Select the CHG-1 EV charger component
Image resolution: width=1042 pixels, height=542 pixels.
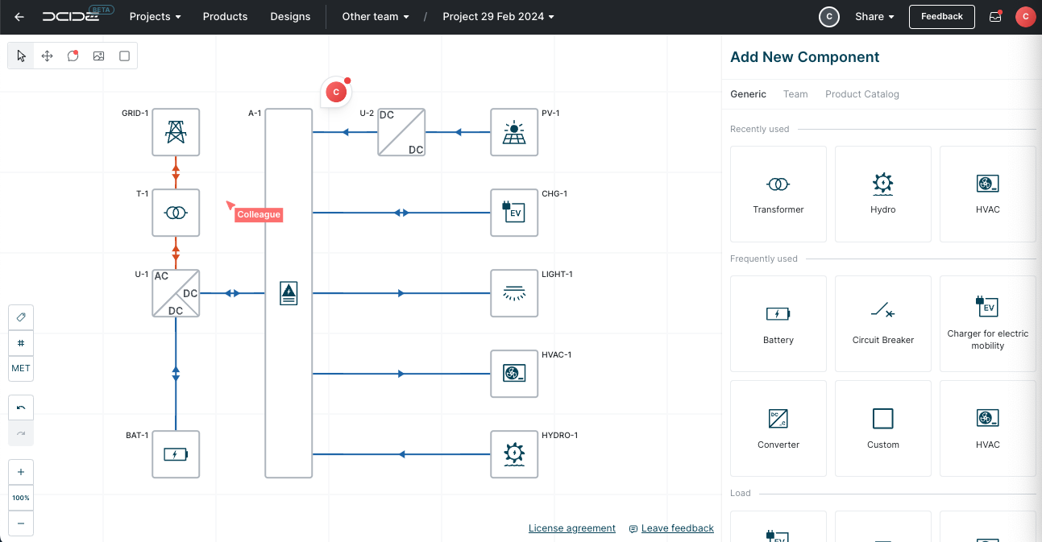pyautogui.click(x=514, y=213)
